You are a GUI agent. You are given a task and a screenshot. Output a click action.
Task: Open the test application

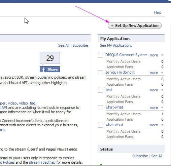click(109, 90)
